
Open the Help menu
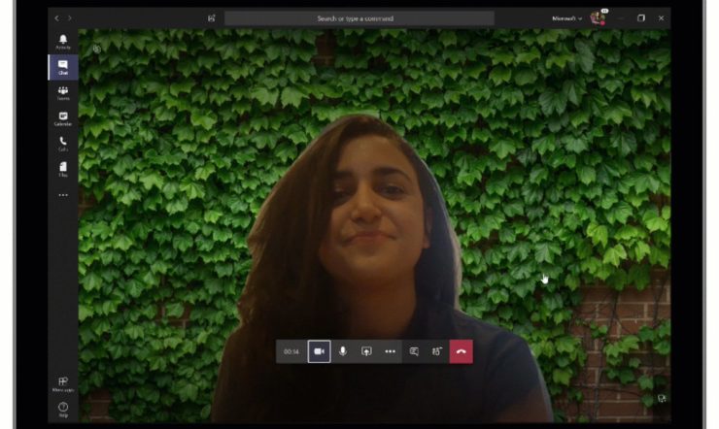point(63,409)
